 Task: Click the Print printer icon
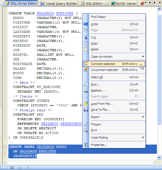click(x=86, y=130)
